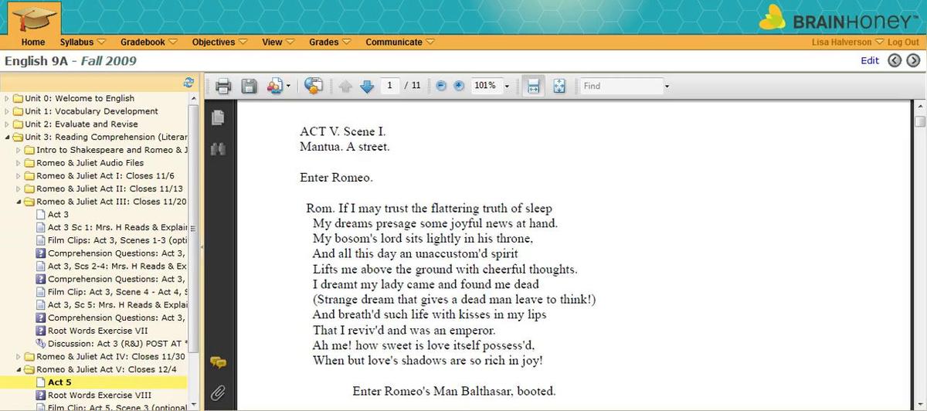Image resolution: width=927 pixels, height=411 pixels.
Task: Toggle fit width scrolling mode
Action: pyautogui.click(x=532, y=86)
